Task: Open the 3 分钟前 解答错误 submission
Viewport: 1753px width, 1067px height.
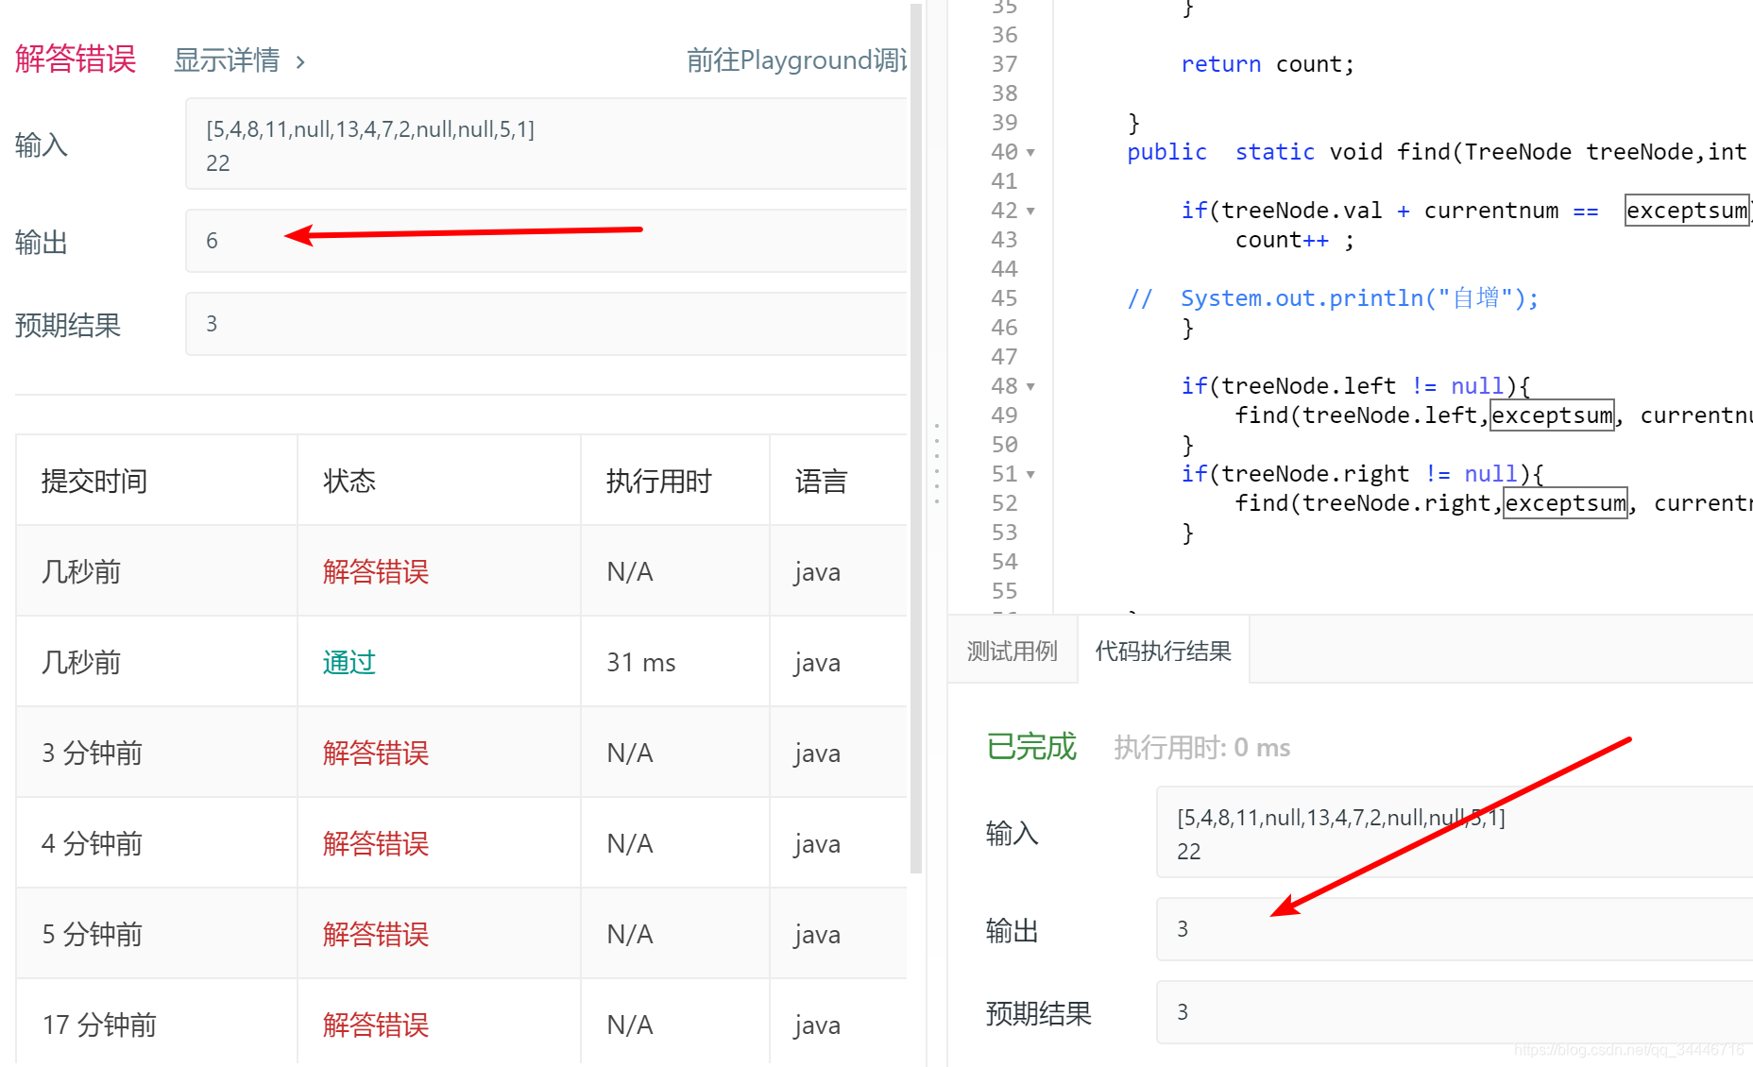Action: point(376,753)
